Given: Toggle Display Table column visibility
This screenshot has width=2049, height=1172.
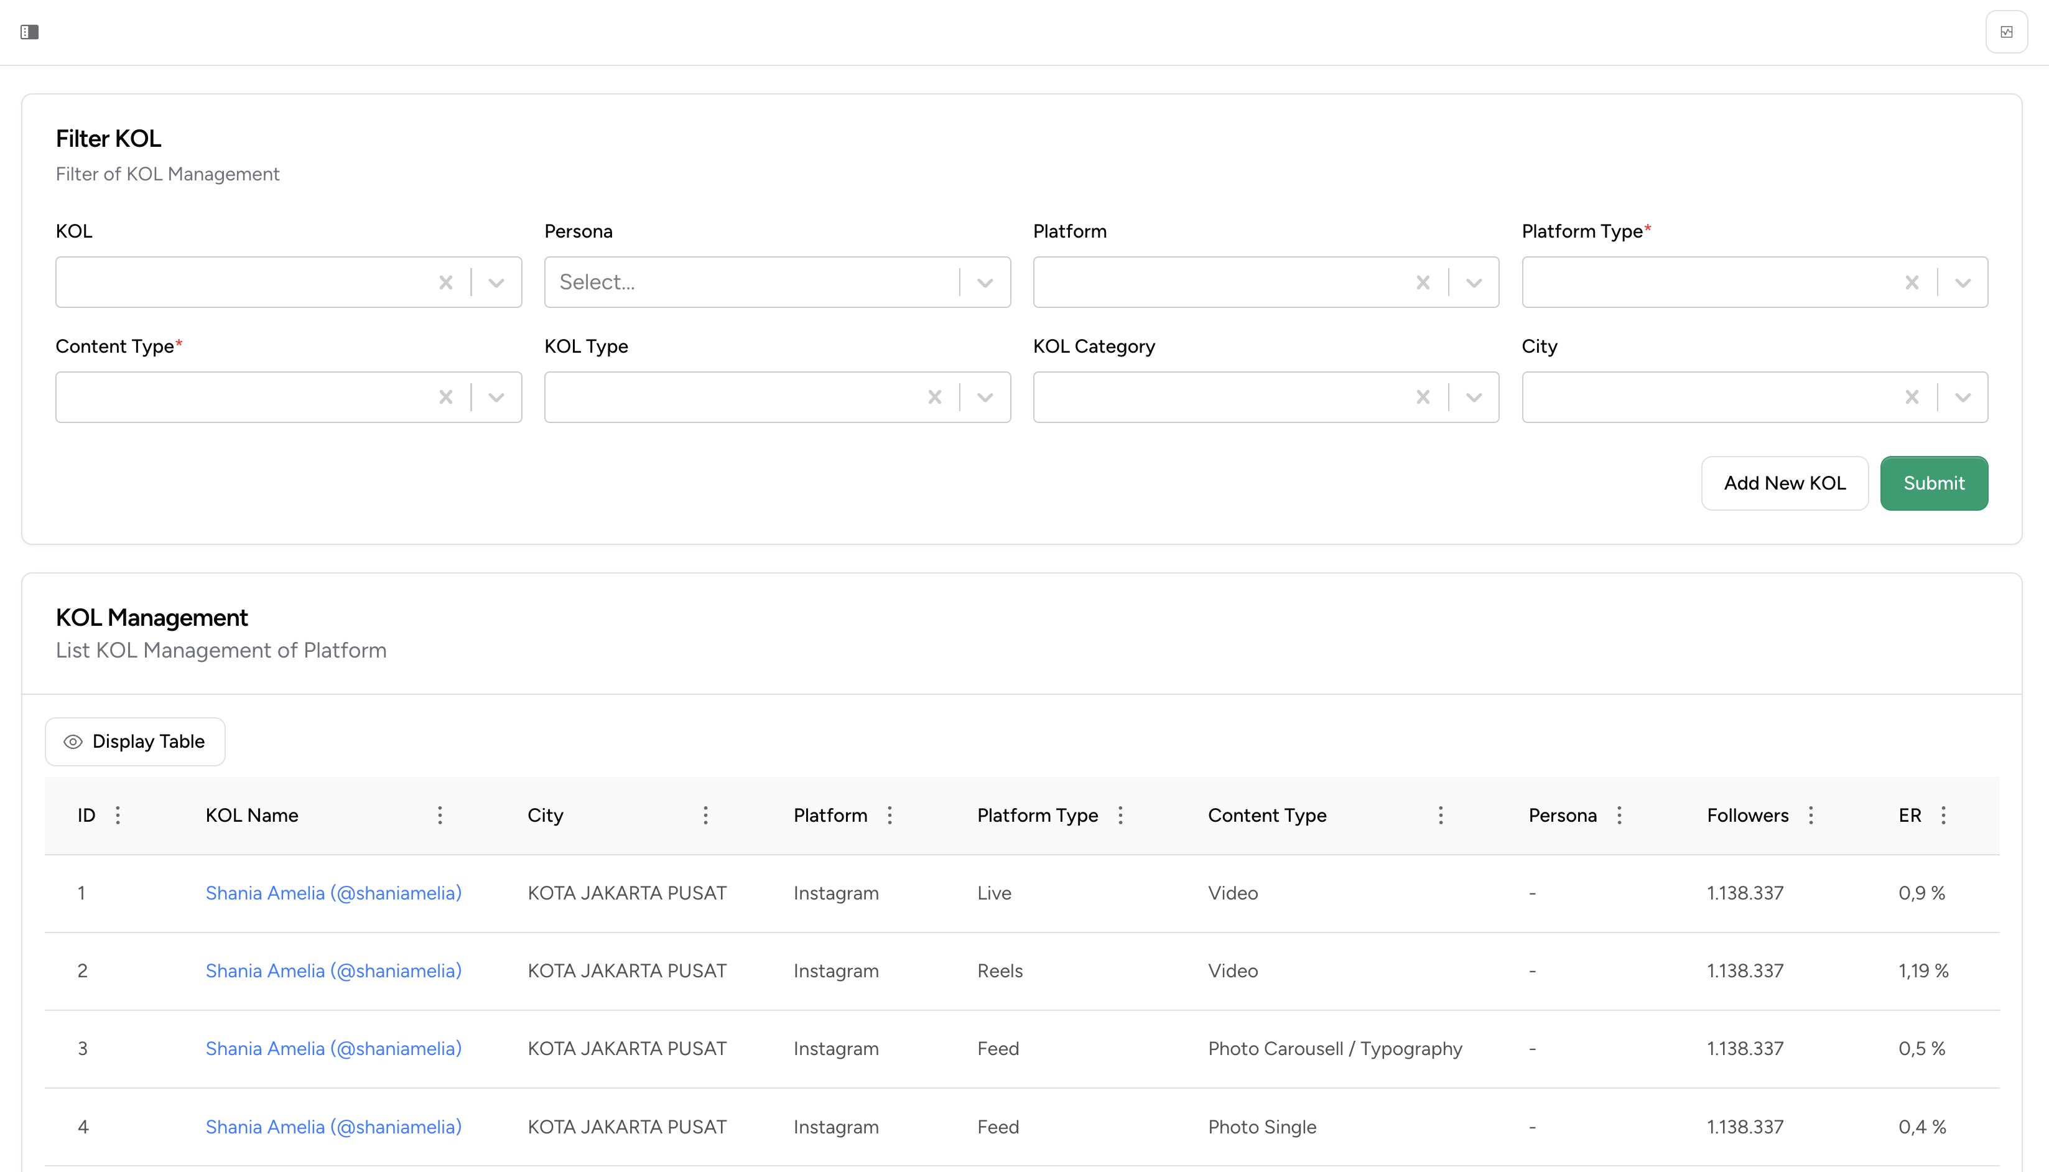Looking at the screenshot, I should pyautogui.click(x=135, y=742).
